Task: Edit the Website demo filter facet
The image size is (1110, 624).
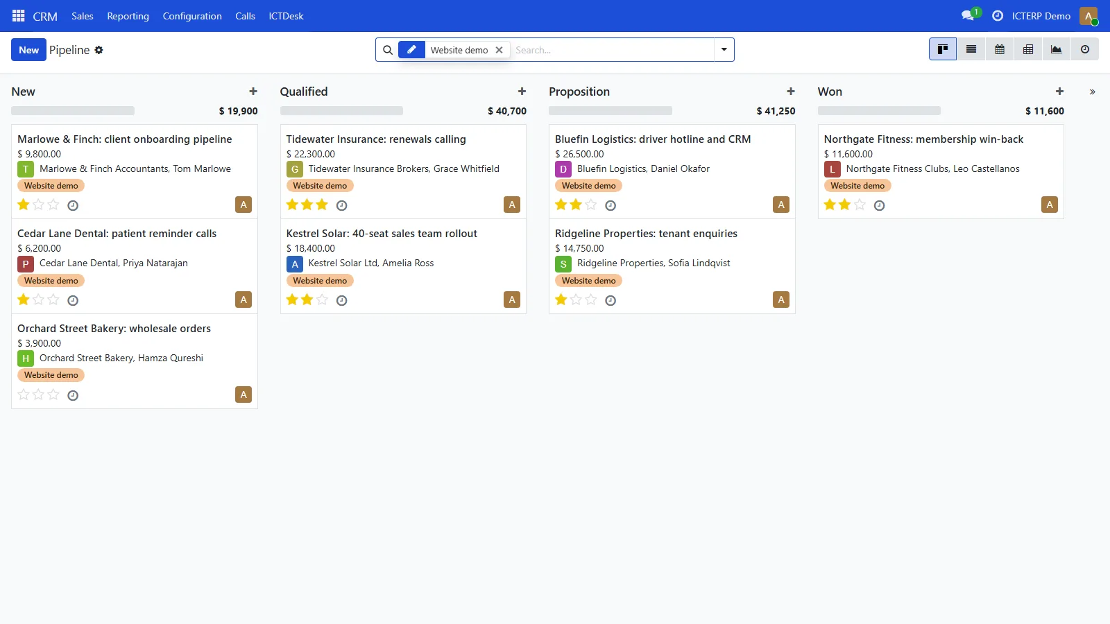Action: tap(411, 50)
